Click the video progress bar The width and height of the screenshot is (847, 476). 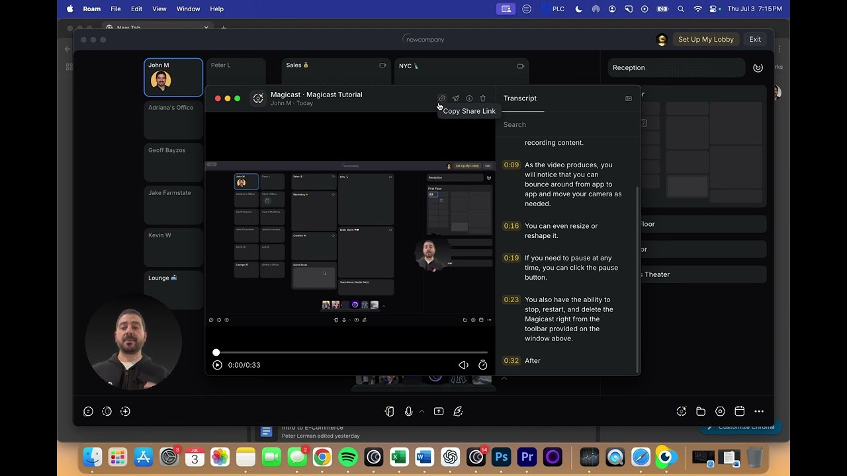click(351, 352)
